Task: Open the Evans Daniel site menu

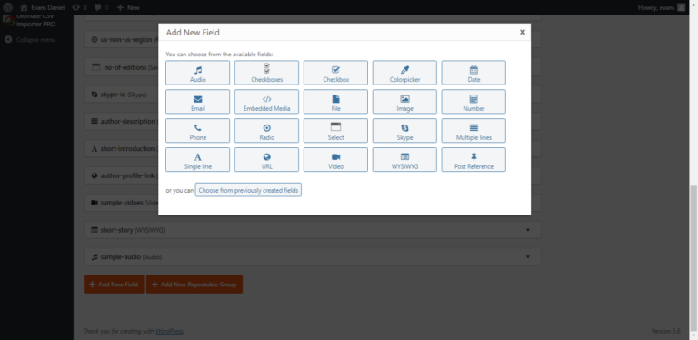Action: [x=43, y=7]
